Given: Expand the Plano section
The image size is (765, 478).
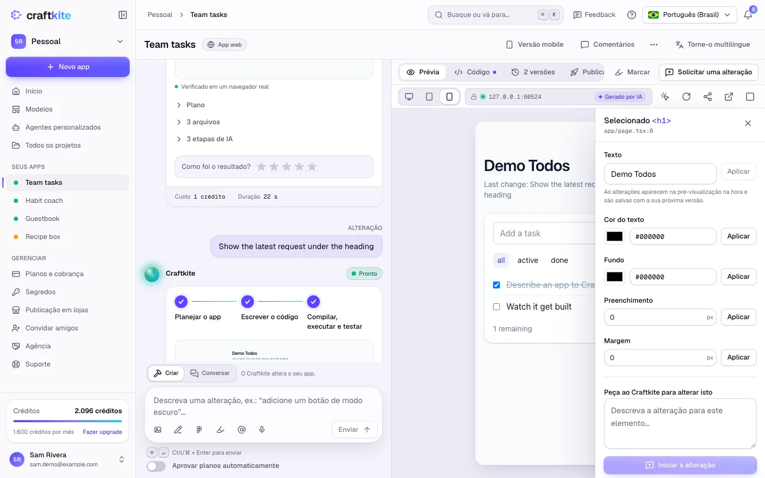Looking at the screenshot, I should [x=191, y=105].
